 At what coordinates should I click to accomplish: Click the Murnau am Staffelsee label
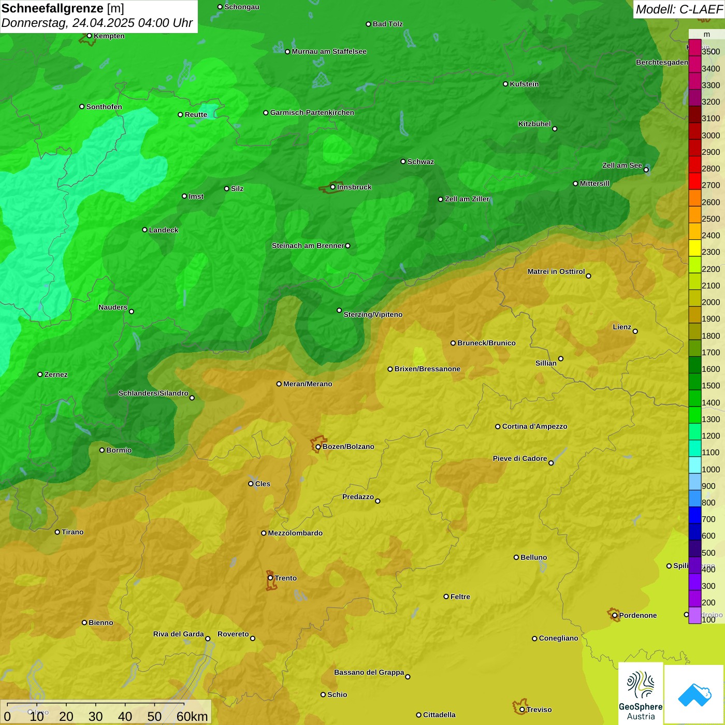coord(329,52)
